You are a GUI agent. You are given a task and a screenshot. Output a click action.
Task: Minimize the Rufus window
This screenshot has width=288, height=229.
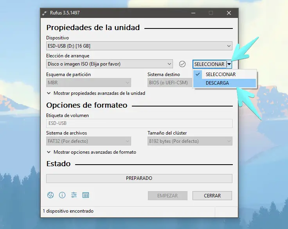click(x=193, y=13)
